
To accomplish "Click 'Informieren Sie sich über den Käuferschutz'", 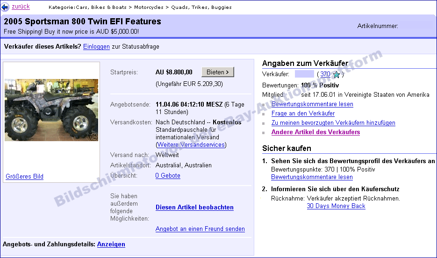I will pos(335,189).
